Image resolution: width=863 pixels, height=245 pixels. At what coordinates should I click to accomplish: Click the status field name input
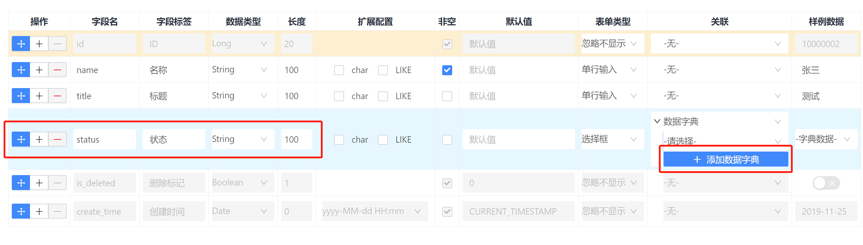tap(105, 139)
